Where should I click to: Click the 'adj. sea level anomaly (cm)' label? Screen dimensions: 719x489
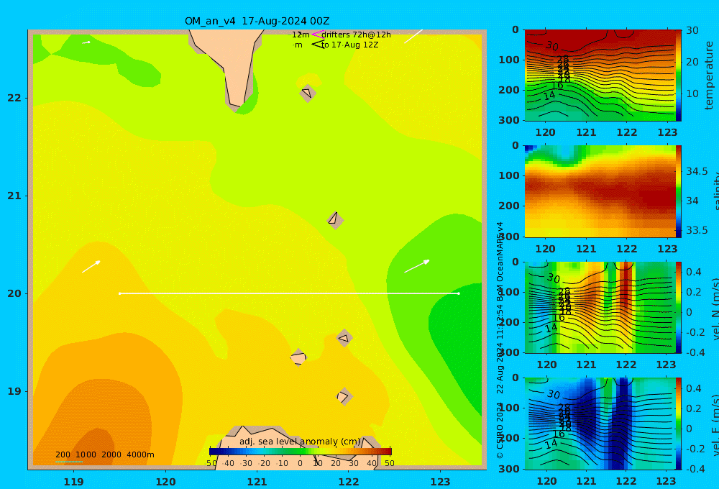tap(301, 442)
